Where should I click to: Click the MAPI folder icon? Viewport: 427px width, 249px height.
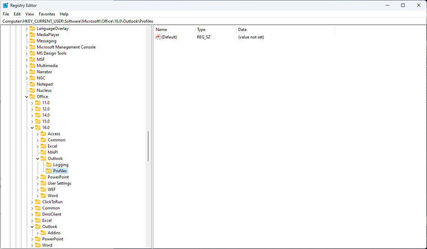point(43,152)
